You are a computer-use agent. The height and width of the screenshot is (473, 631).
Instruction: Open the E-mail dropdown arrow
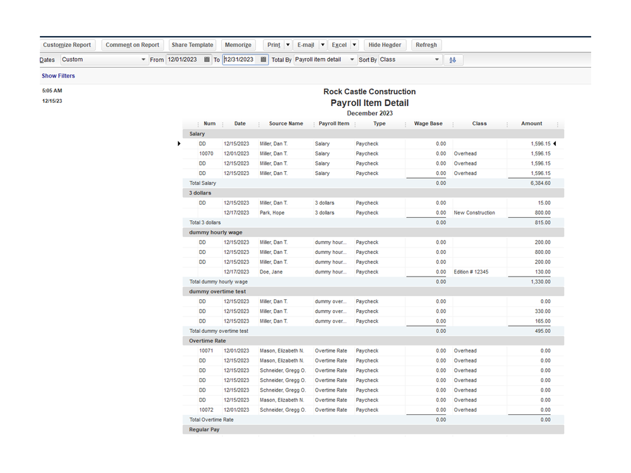(x=322, y=45)
